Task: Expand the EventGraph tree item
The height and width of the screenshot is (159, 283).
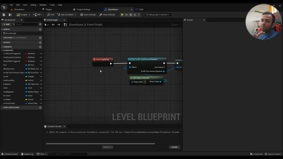Action: pyautogui.click(x=2, y=34)
